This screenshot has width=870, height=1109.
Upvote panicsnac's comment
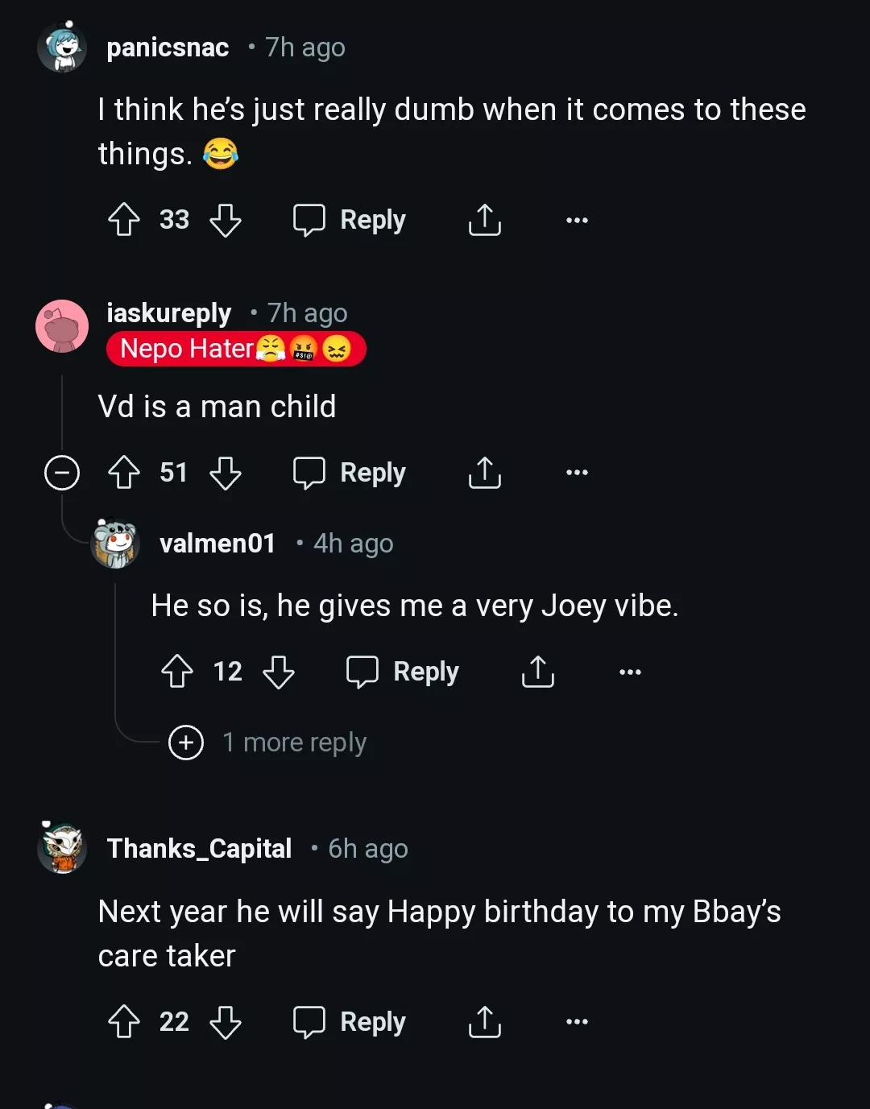(x=124, y=220)
